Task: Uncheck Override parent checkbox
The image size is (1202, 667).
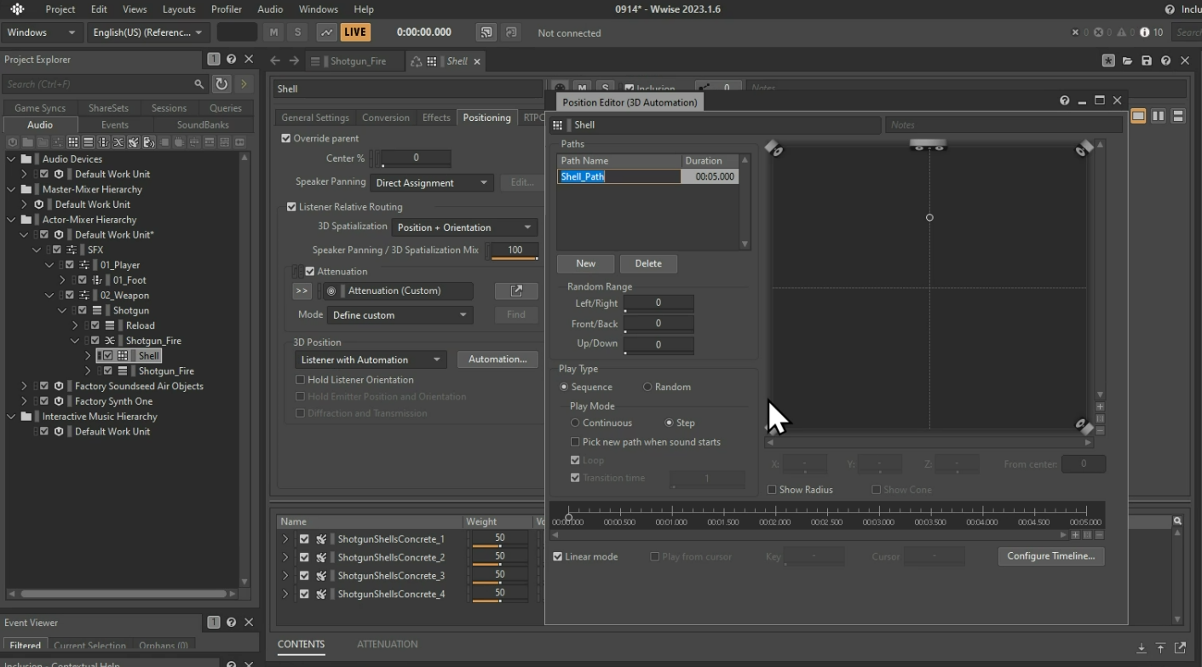Action: click(x=286, y=138)
